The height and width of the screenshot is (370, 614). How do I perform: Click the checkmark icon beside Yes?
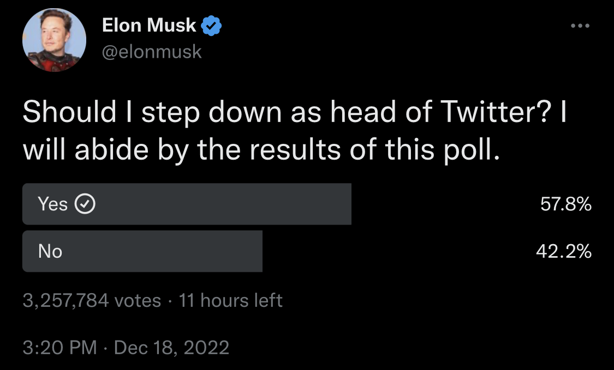point(85,204)
